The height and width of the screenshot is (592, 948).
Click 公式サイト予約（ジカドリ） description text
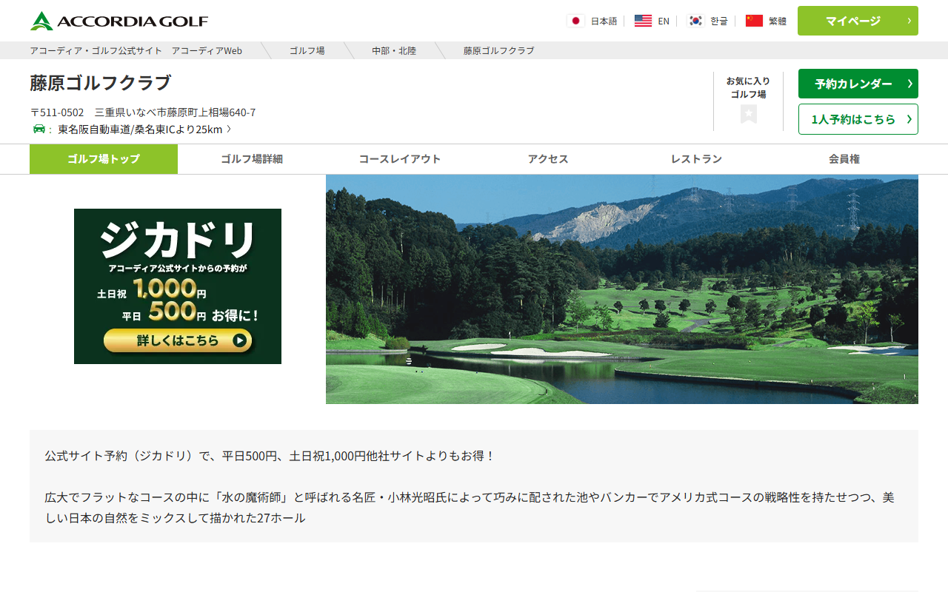coord(270,456)
